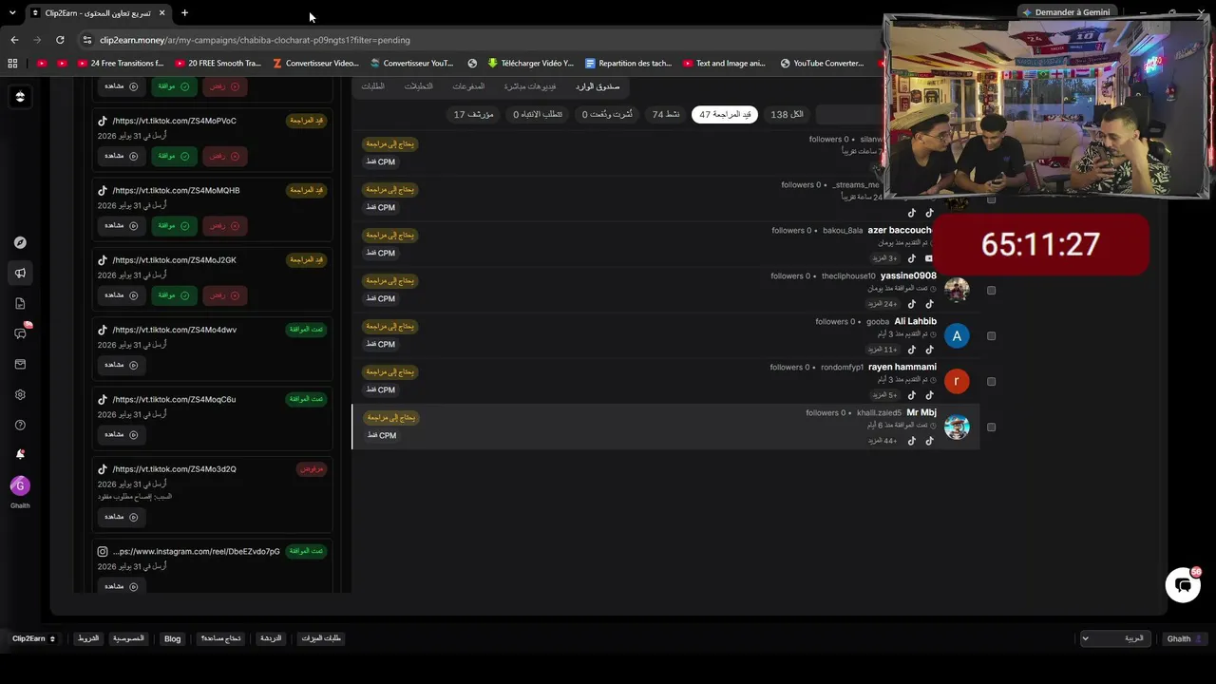
Task: Switch to the الطلبات tab
Action: [373, 86]
